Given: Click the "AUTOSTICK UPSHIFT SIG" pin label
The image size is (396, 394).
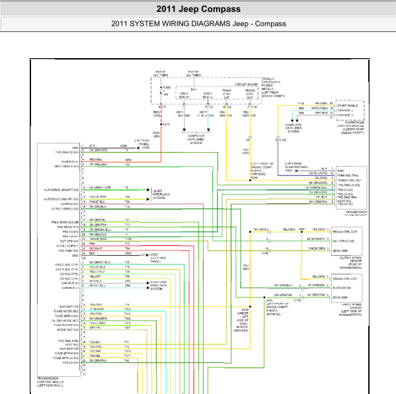Looking at the screenshot, I should coord(61,190).
